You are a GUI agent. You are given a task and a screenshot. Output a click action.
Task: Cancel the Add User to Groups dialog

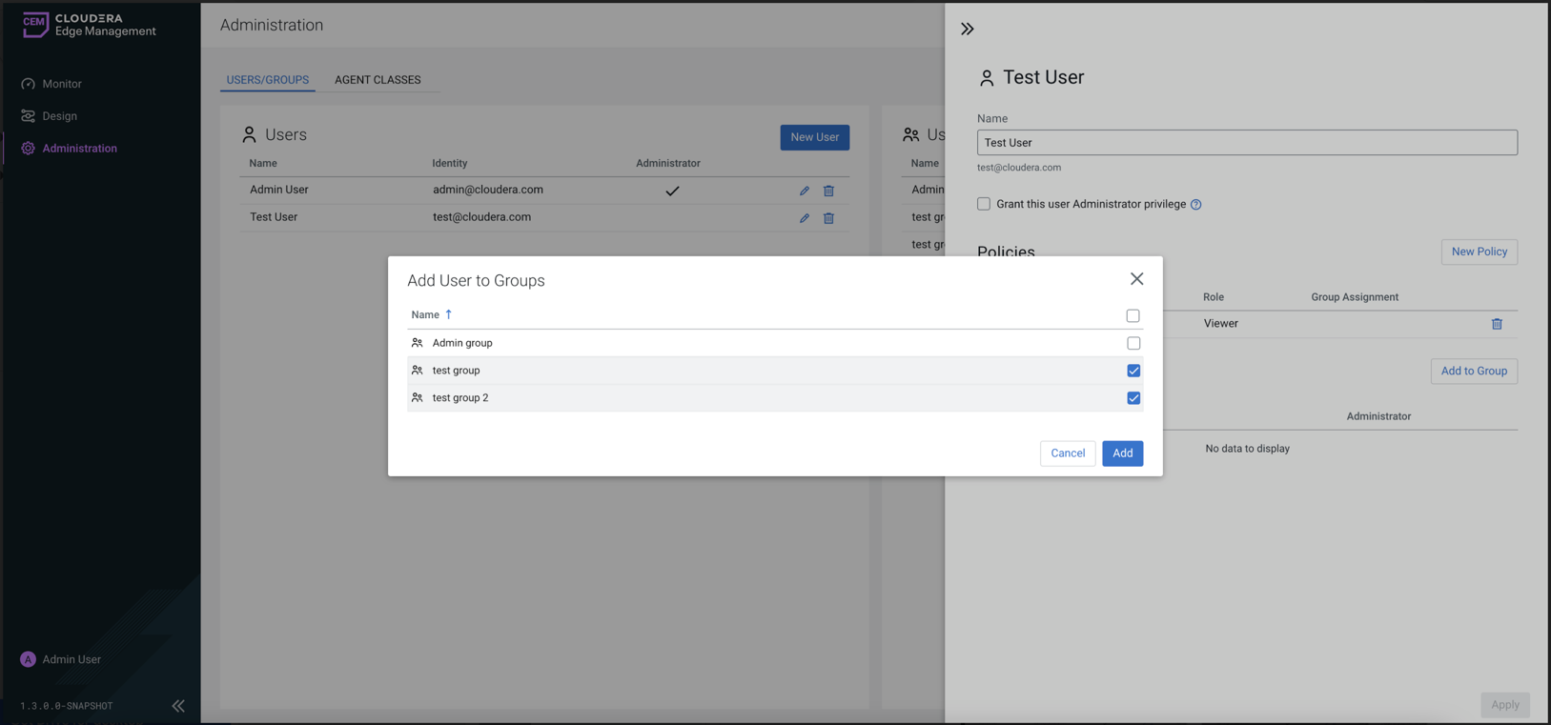1067,453
